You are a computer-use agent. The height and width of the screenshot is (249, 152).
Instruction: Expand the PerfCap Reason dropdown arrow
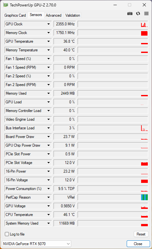[x=48, y=197]
